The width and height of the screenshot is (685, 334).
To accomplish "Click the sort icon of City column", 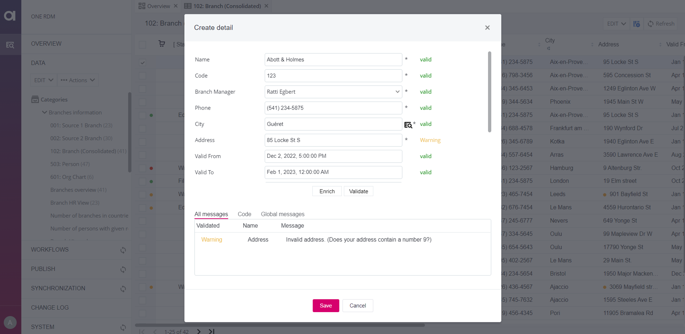I will pos(592,44).
